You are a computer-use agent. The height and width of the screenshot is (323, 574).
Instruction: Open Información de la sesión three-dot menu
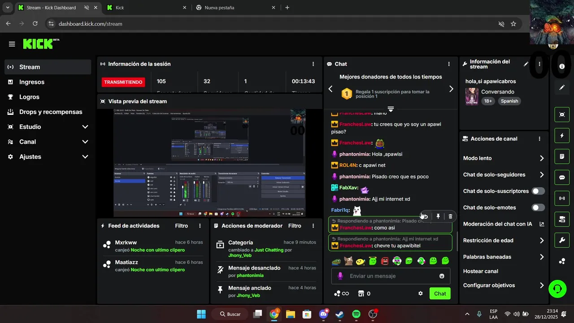313,64
